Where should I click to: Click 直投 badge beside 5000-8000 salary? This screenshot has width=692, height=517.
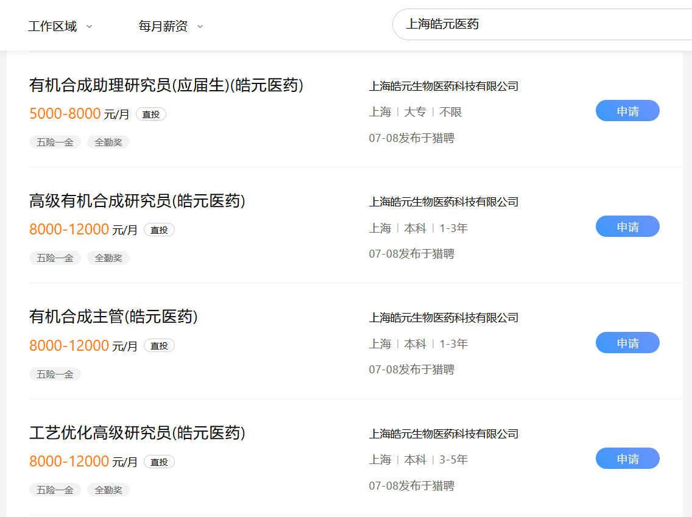coord(151,114)
